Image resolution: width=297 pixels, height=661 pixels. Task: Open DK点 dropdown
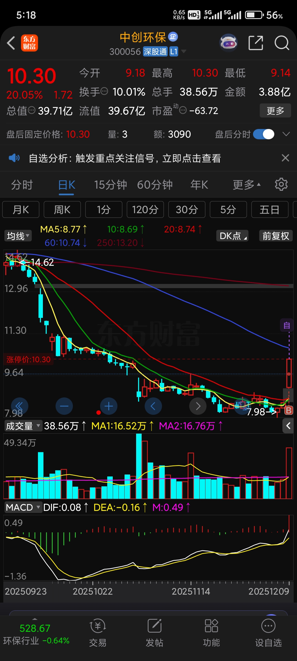(x=232, y=236)
